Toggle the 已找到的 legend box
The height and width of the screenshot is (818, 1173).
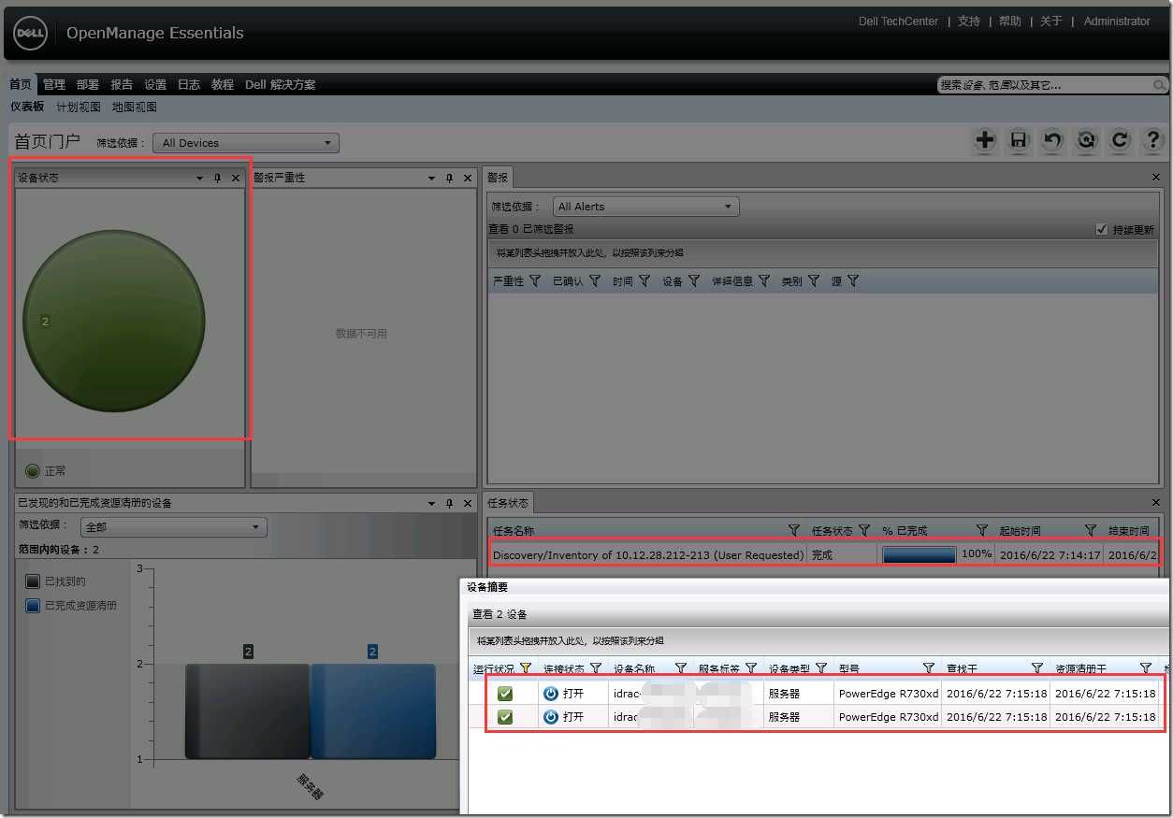pyautogui.click(x=33, y=581)
